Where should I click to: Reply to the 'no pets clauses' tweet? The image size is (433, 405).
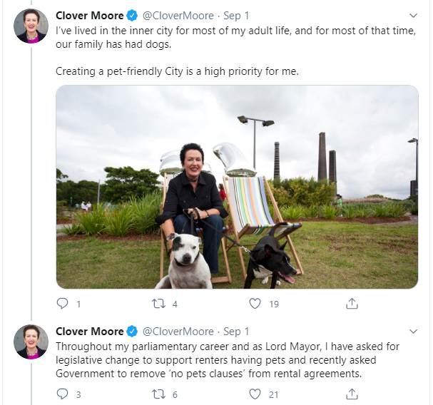[62, 394]
